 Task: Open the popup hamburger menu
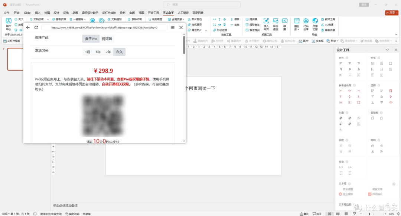173,27
